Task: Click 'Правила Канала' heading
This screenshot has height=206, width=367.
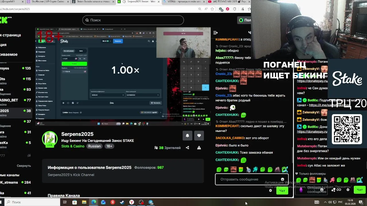Action: (64, 196)
